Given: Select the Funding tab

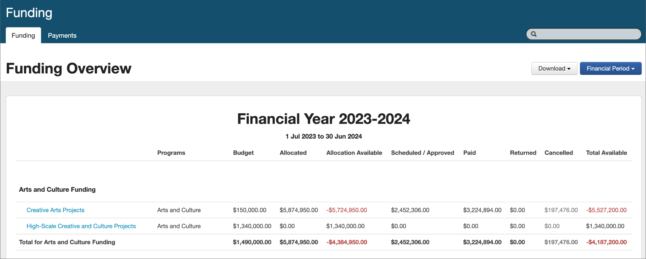Looking at the screenshot, I should click(x=23, y=36).
